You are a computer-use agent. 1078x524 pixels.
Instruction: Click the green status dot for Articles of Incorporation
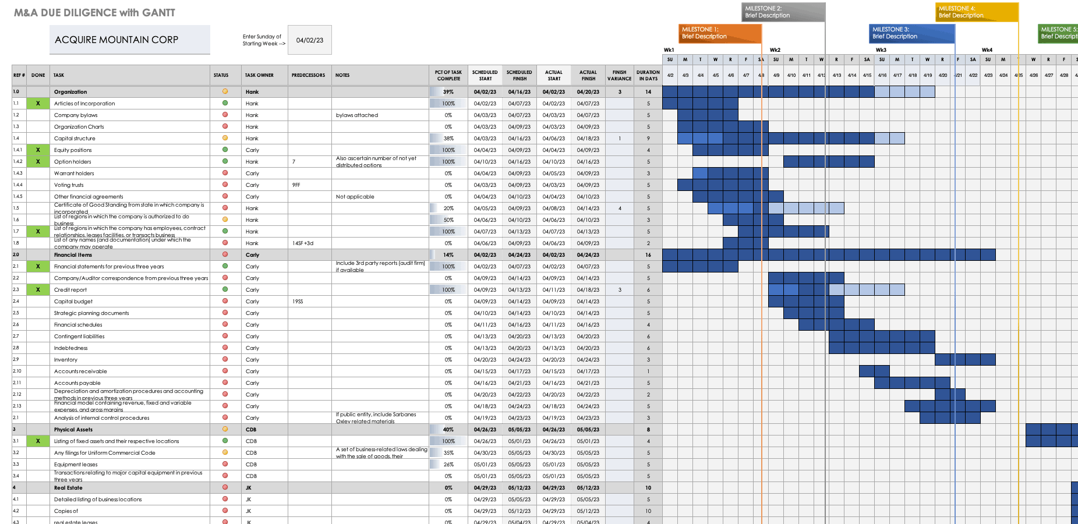point(225,103)
